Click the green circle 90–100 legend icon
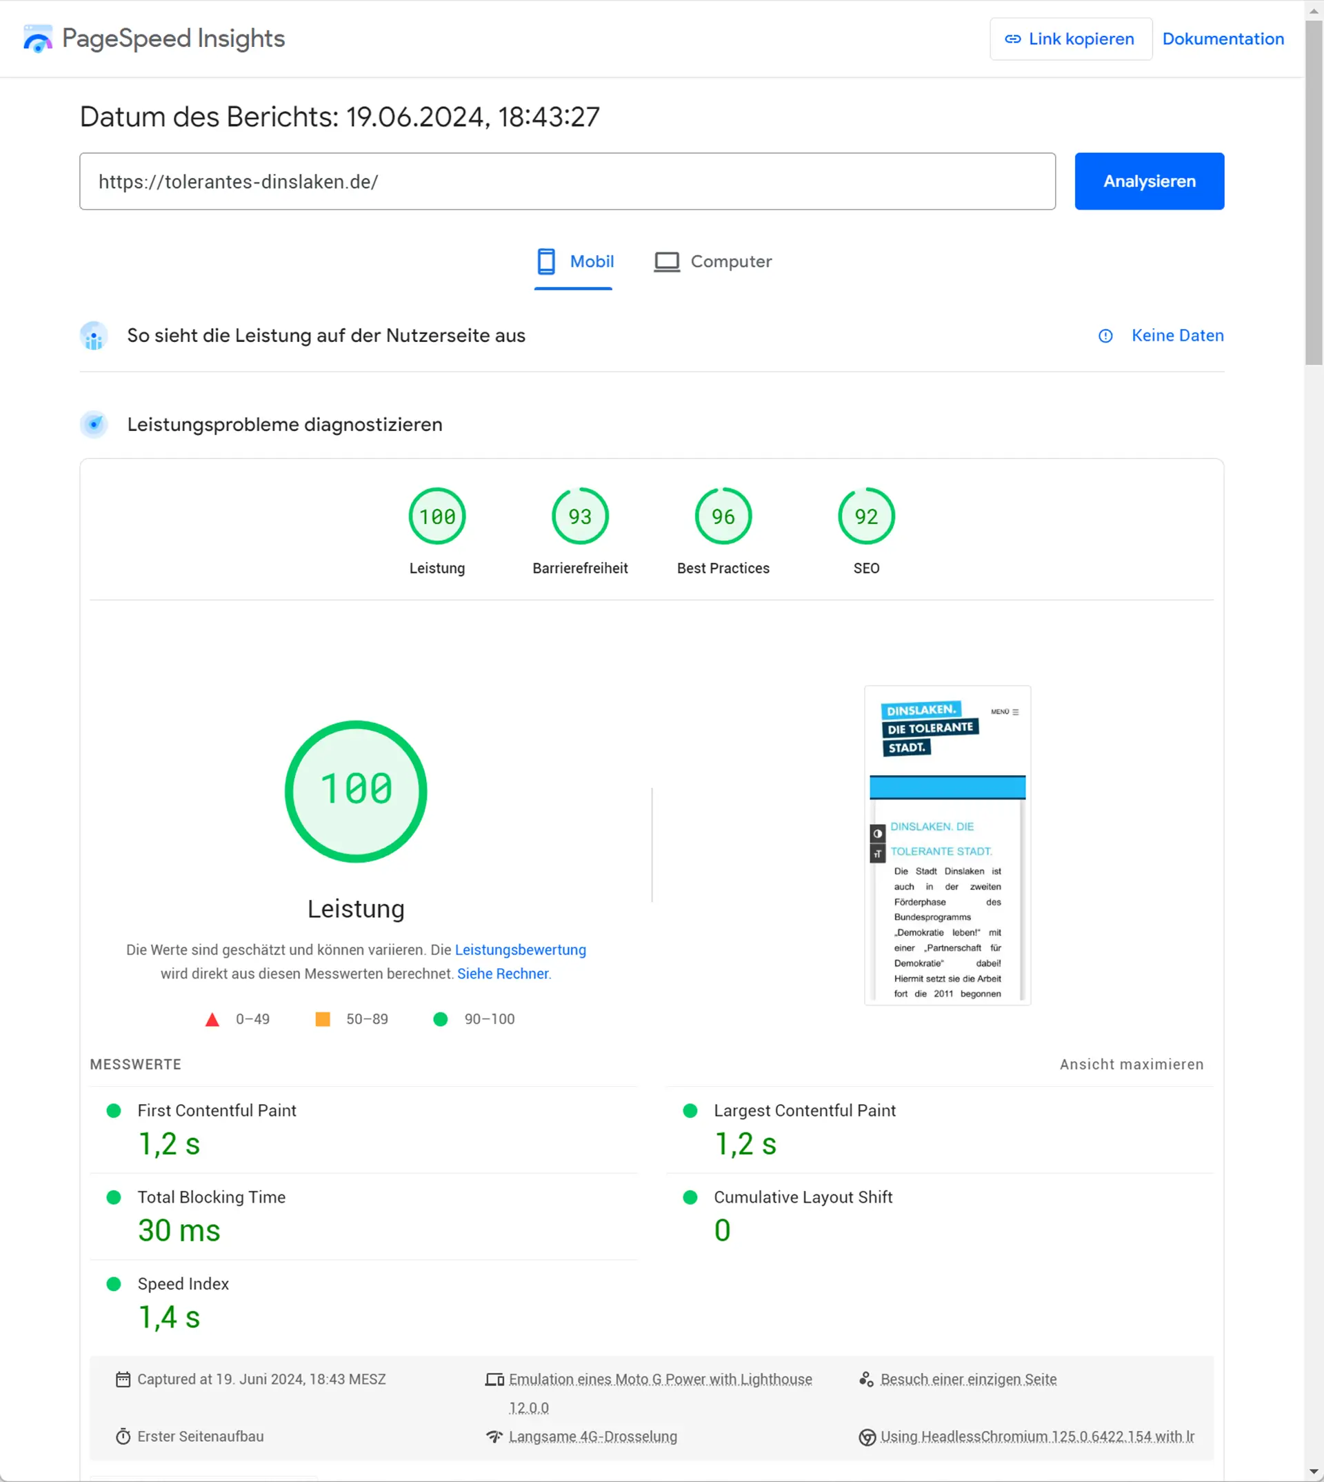 [440, 1019]
